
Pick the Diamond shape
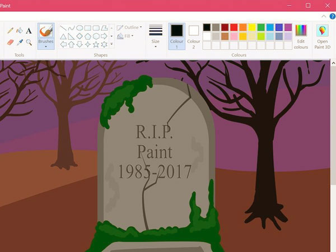(80, 36)
